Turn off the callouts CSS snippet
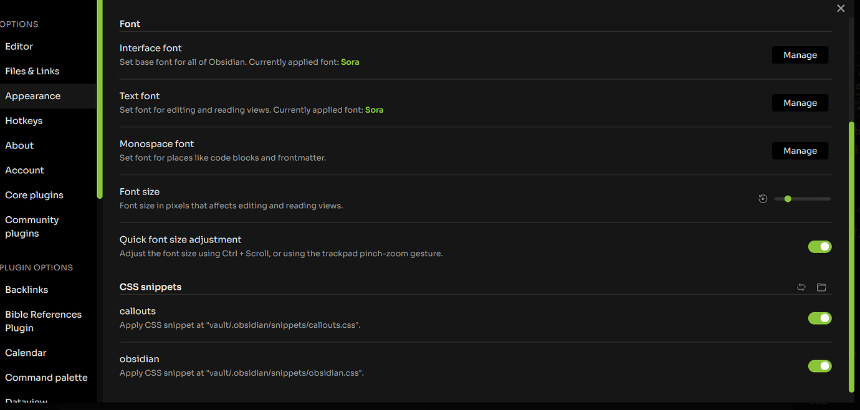This screenshot has height=410, width=860. click(x=819, y=318)
